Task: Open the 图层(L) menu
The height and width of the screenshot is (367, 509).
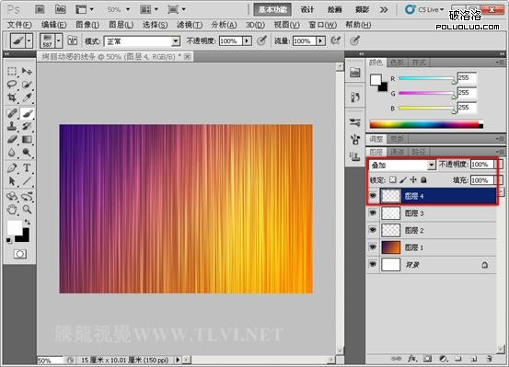Action: pos(121,25)
